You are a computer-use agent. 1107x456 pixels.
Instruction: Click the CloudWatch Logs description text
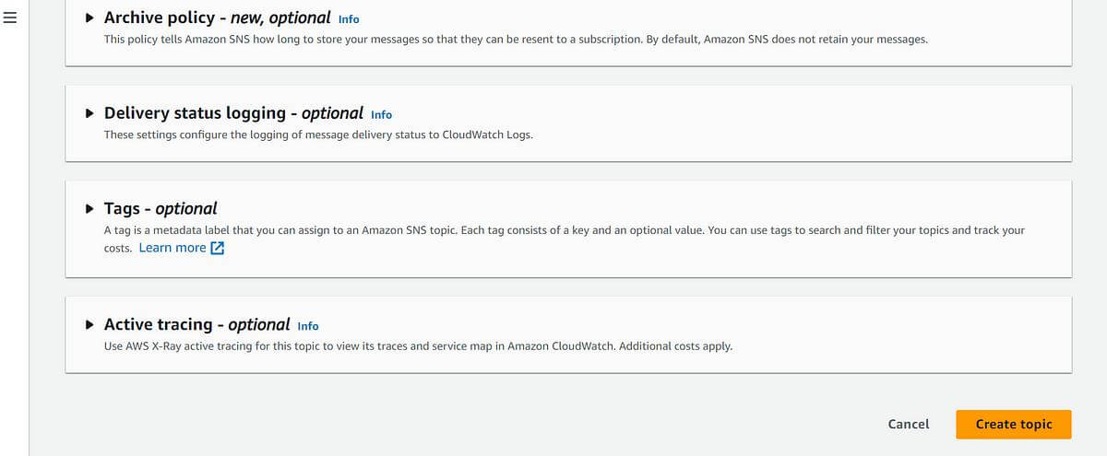pyautogui.click(x=318, y=134)
